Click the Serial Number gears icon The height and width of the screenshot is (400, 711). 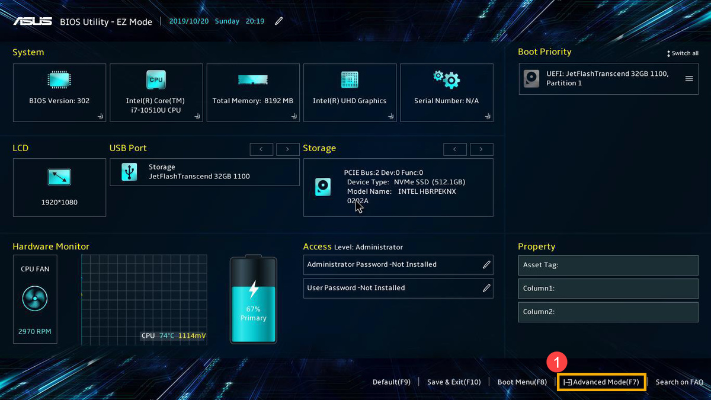point(446,79)
